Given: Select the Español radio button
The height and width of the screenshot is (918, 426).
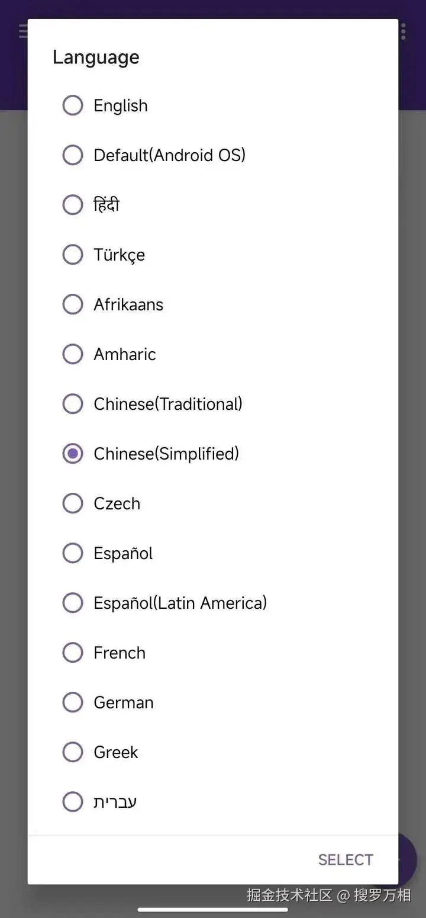Looking at the screenshot, I should [x=73, y=553].
